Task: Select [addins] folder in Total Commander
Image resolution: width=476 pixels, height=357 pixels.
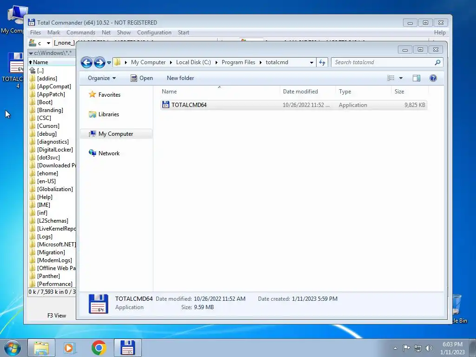Action: (47, 79)
